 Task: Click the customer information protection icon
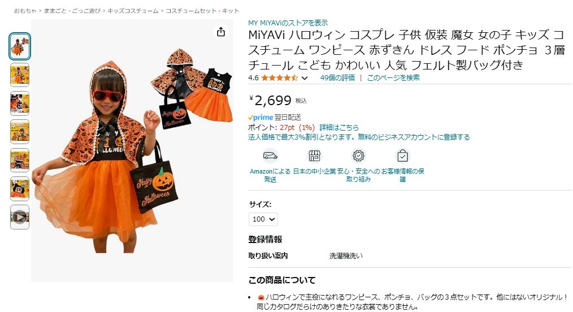click(x=402, y=156)
